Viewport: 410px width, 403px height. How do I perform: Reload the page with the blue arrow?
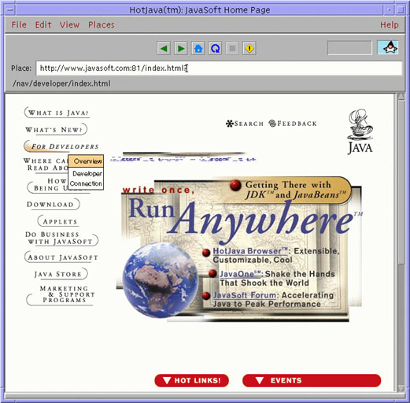tap(215, 48)
